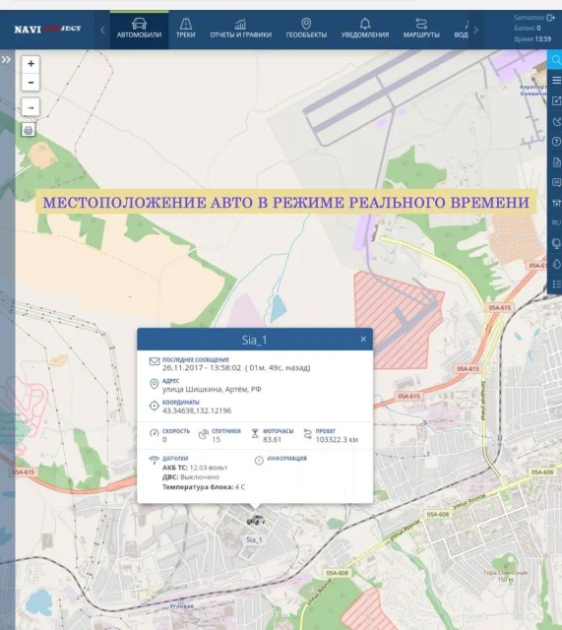The width and height of the screenshot is (562, 630).
Task: Click the speedometer Скорость icon
Action: [x=155, y=433]
